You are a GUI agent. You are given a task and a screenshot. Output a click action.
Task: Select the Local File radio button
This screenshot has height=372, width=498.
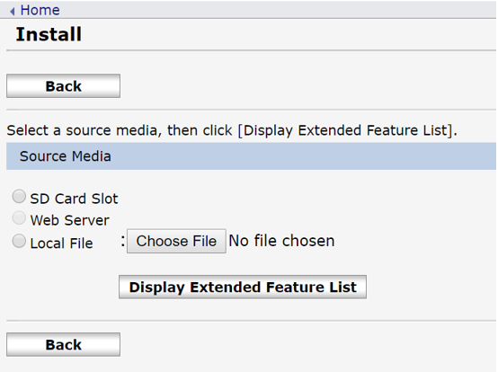(x=19, y=241)
